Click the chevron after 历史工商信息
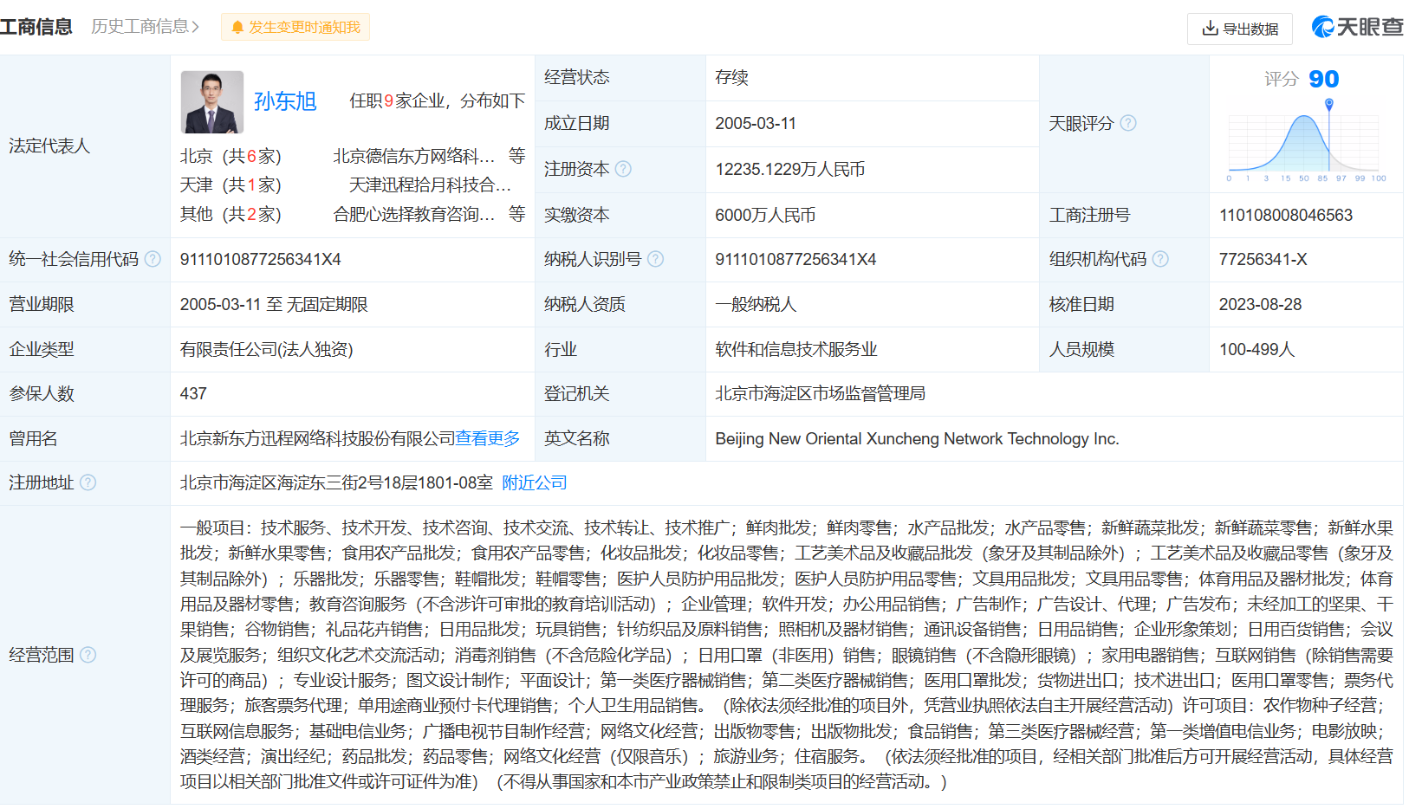1409x809 pixels. 195,27
